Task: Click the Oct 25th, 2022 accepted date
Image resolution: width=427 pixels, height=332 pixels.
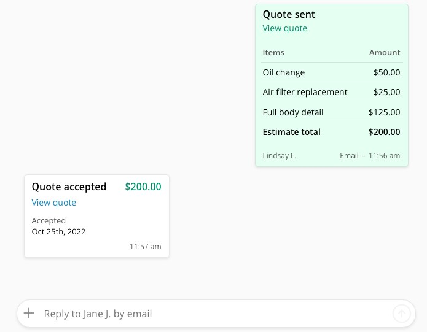Action: point(59,232)
